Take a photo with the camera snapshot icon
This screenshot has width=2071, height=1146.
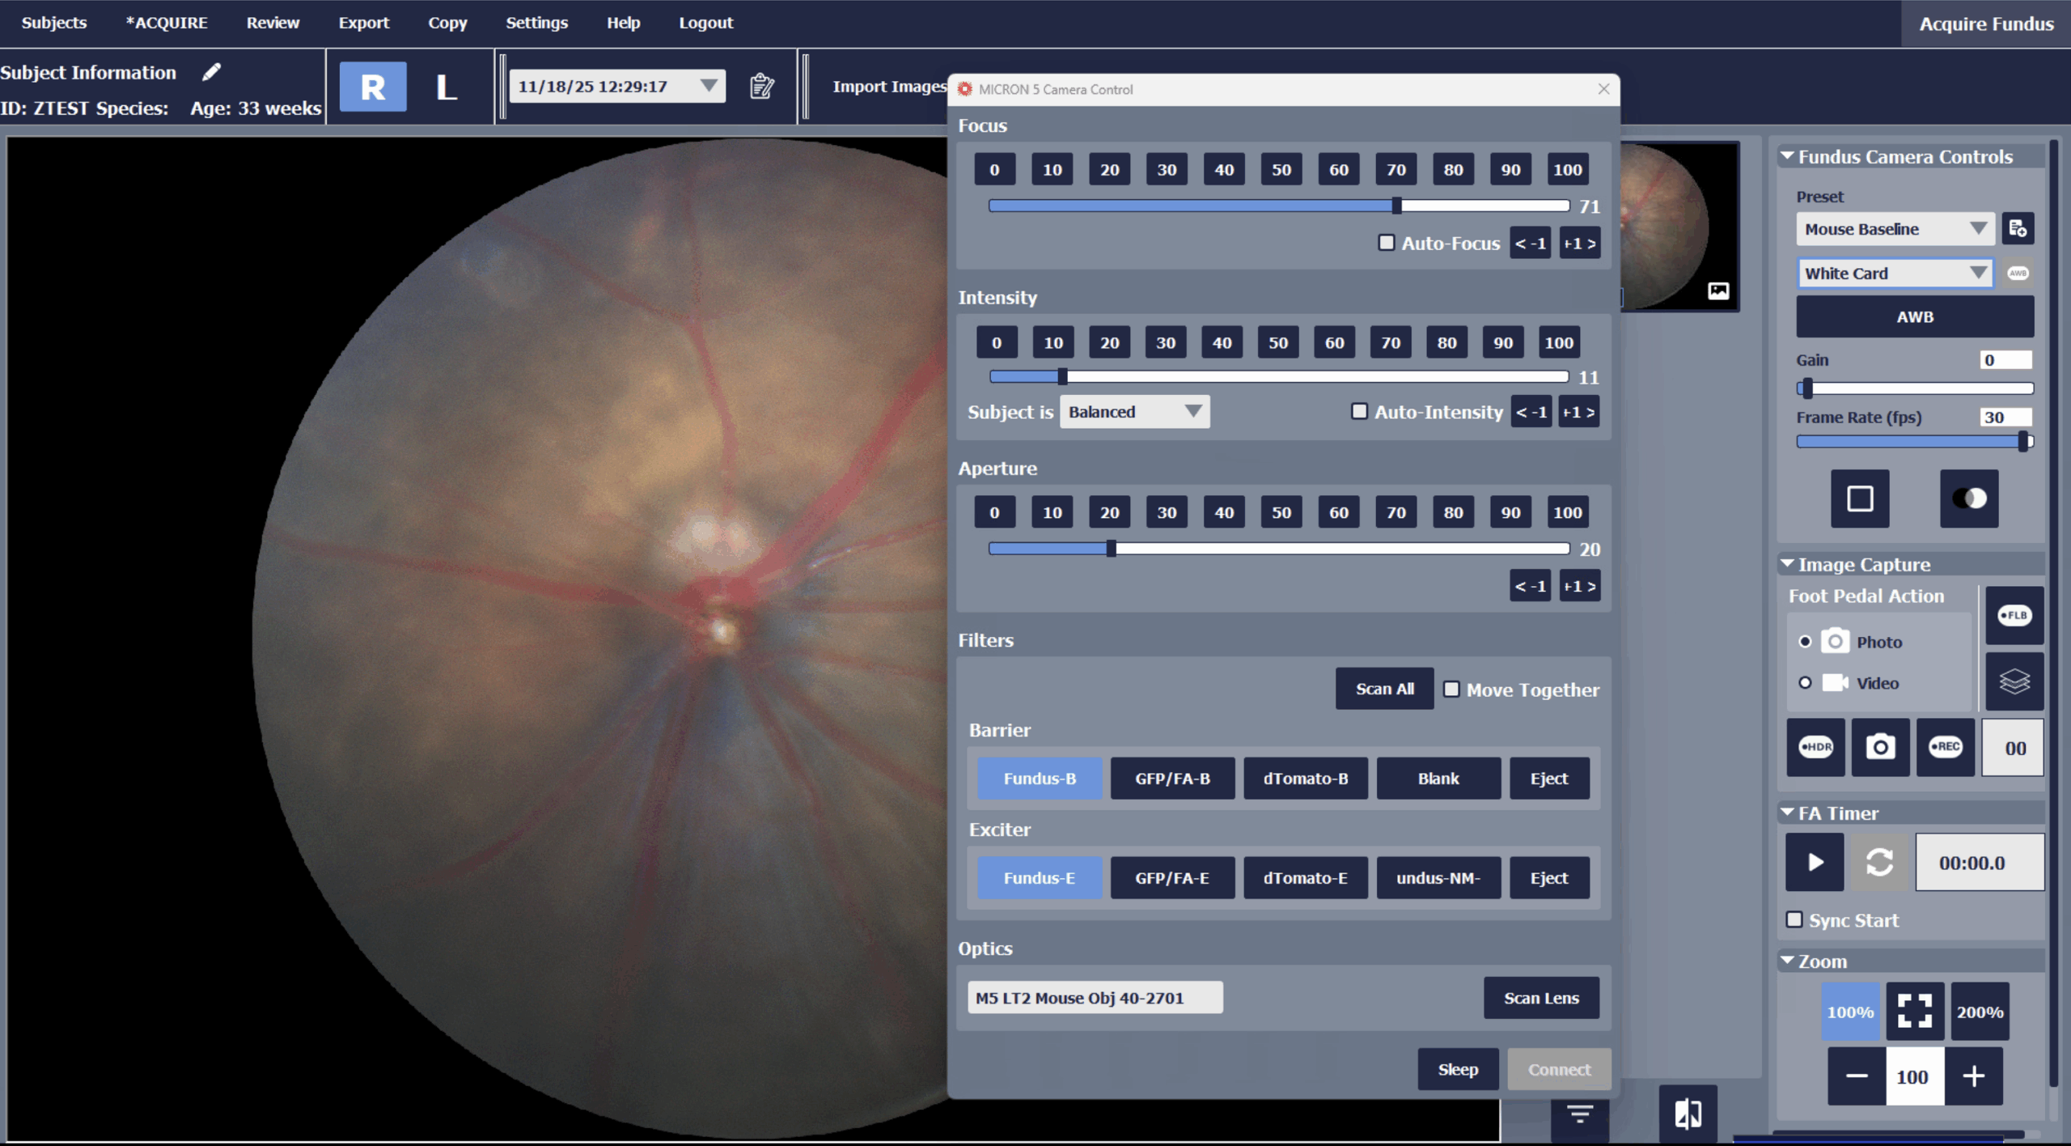click(1881, 747)
